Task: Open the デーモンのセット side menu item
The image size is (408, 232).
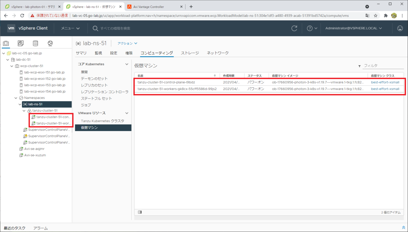Action: tap(94, 78)
